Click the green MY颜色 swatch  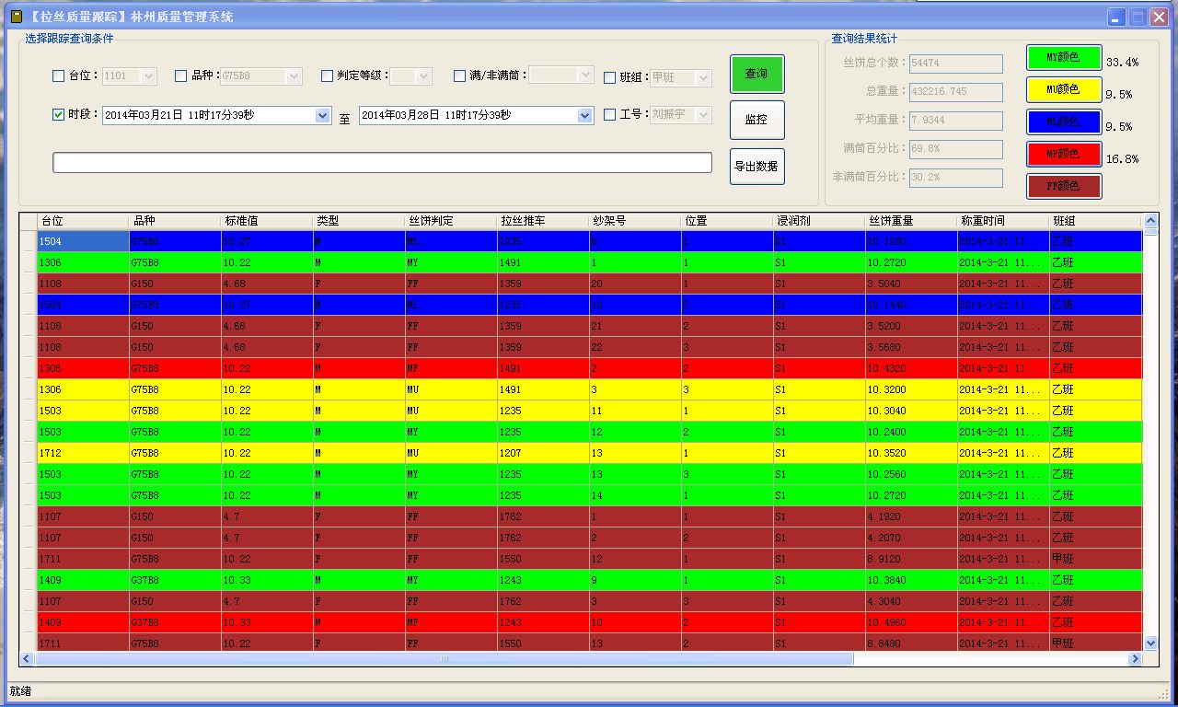[1064, 57]
